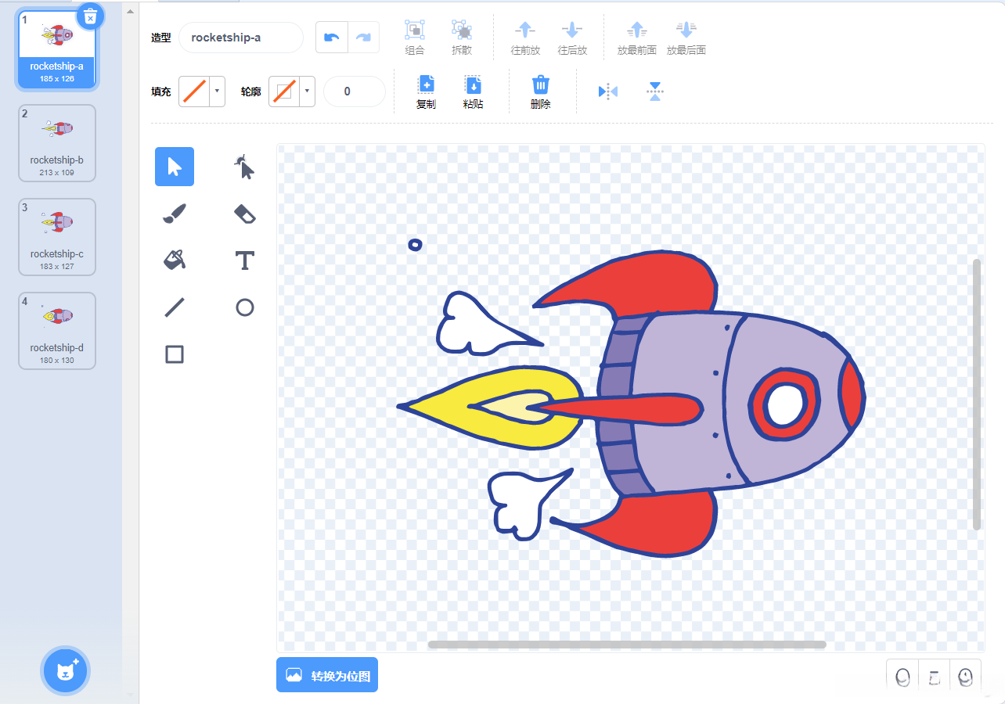The width and height of the screenshot is (1005, 704).
Task: Zoom out the canvas
Action: (x=902, y=677)
